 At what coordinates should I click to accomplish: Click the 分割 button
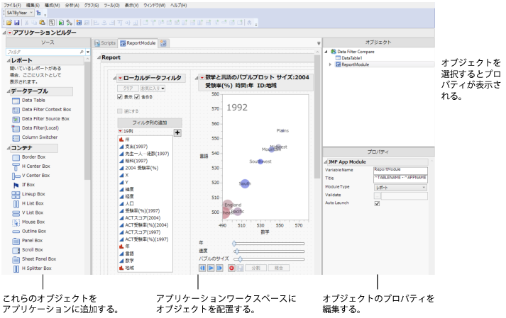256,268
